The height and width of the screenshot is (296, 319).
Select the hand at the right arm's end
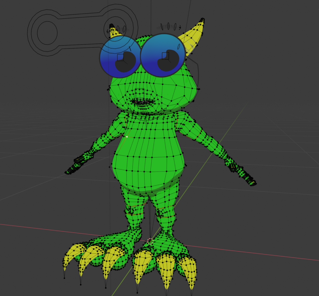(x=243, y=174)
